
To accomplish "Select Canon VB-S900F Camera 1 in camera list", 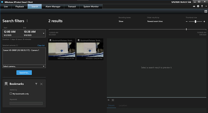I will tap(21, 50).
